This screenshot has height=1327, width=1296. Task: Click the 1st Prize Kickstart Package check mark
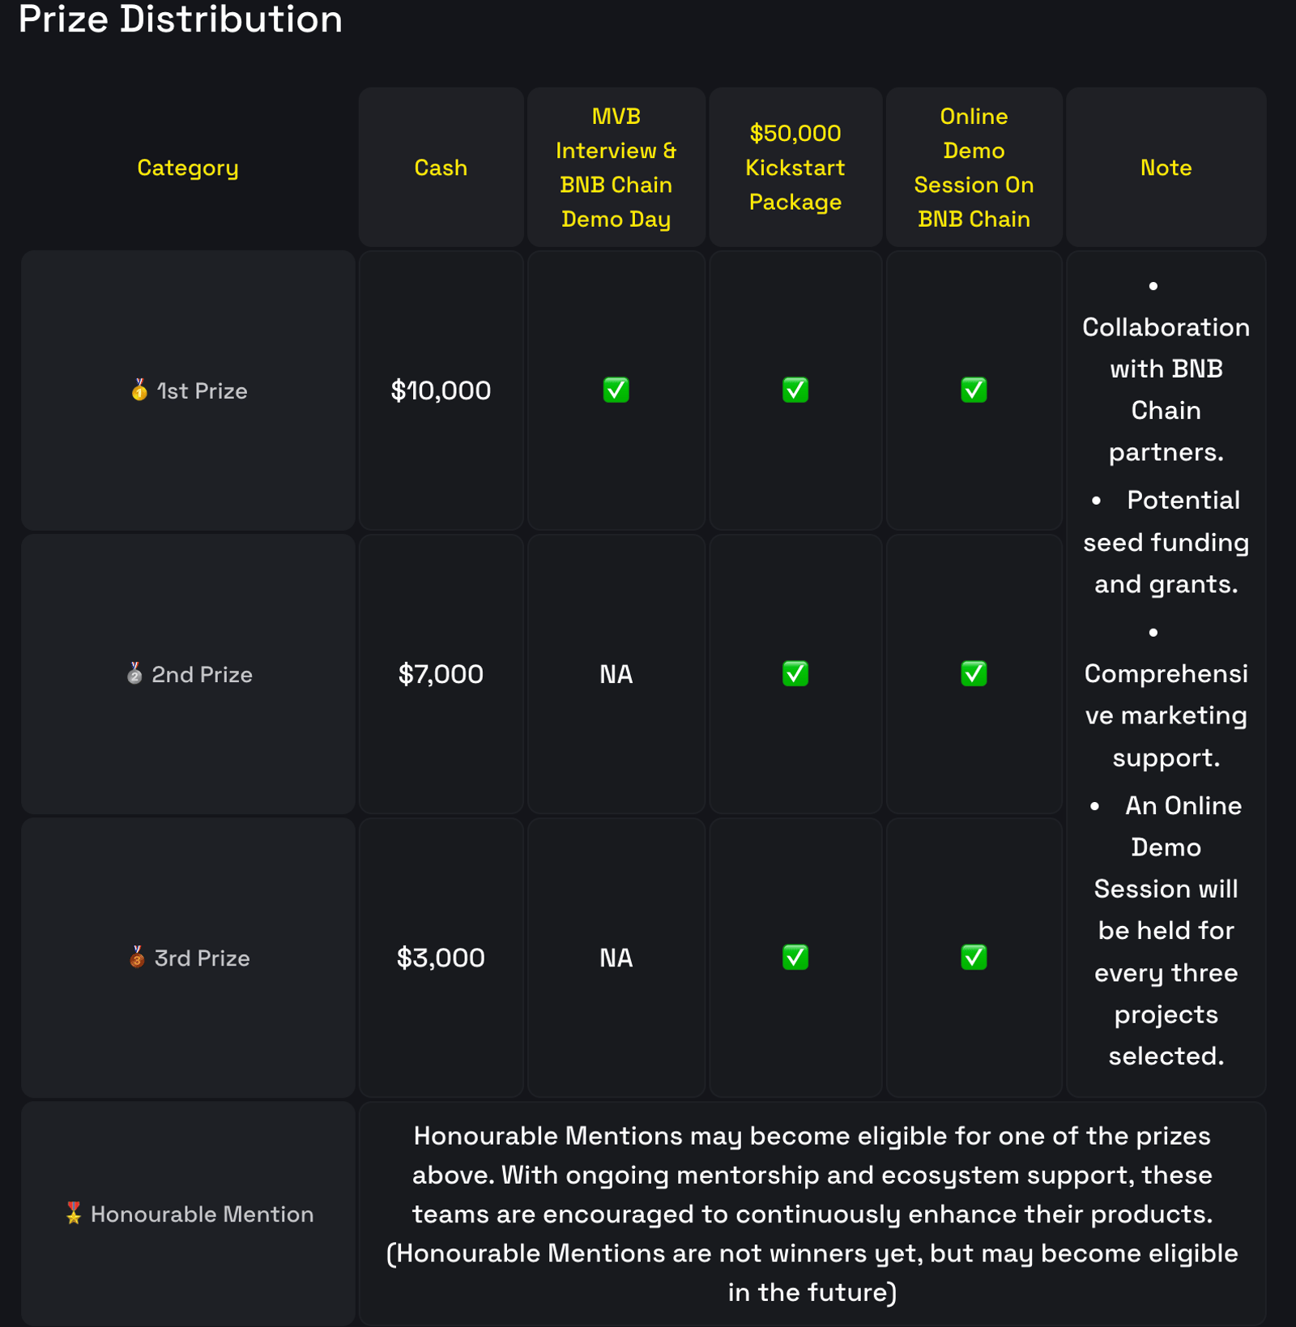[x=795, y=390]
